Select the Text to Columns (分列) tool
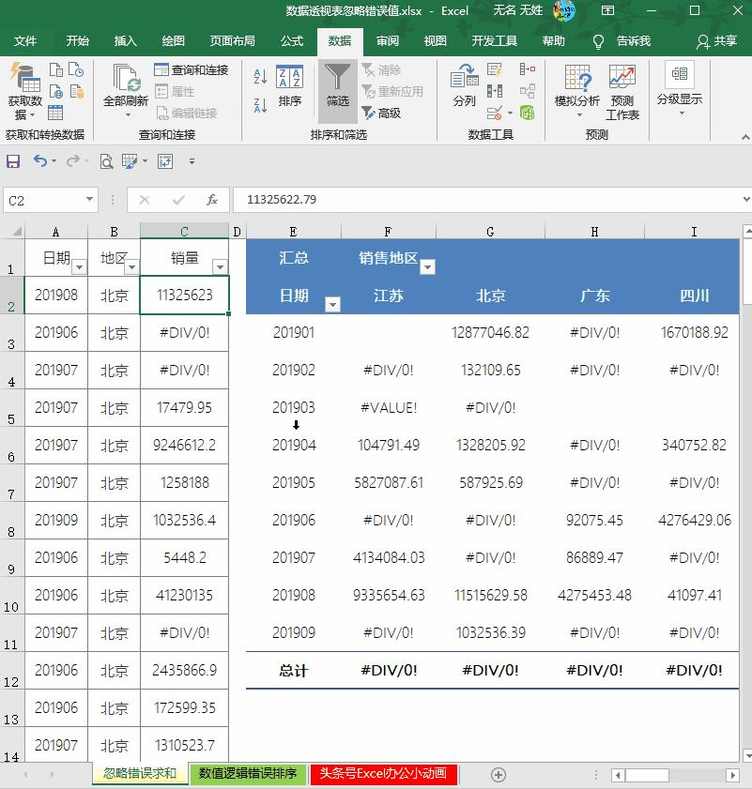752x789 pixels. 463,88
